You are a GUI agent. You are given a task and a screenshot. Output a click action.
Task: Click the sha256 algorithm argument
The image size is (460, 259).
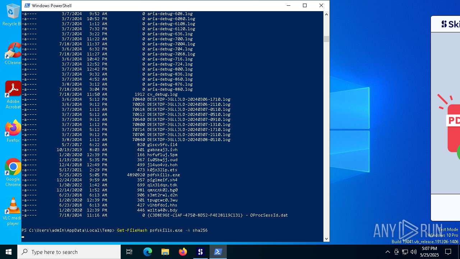click(200, 230)
